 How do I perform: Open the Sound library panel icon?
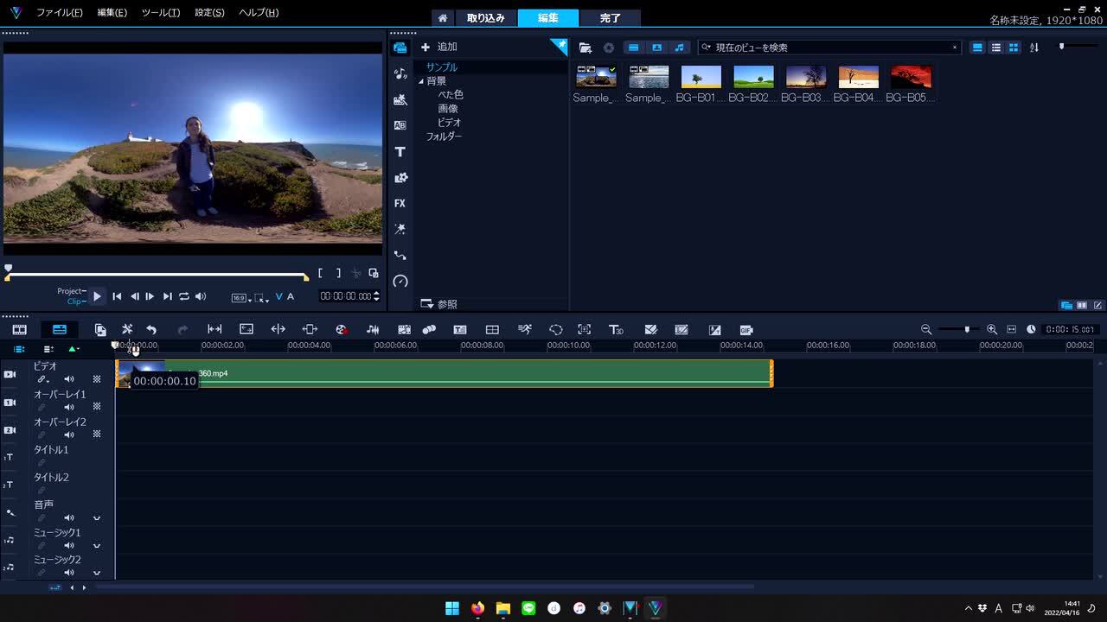point(400,73)
